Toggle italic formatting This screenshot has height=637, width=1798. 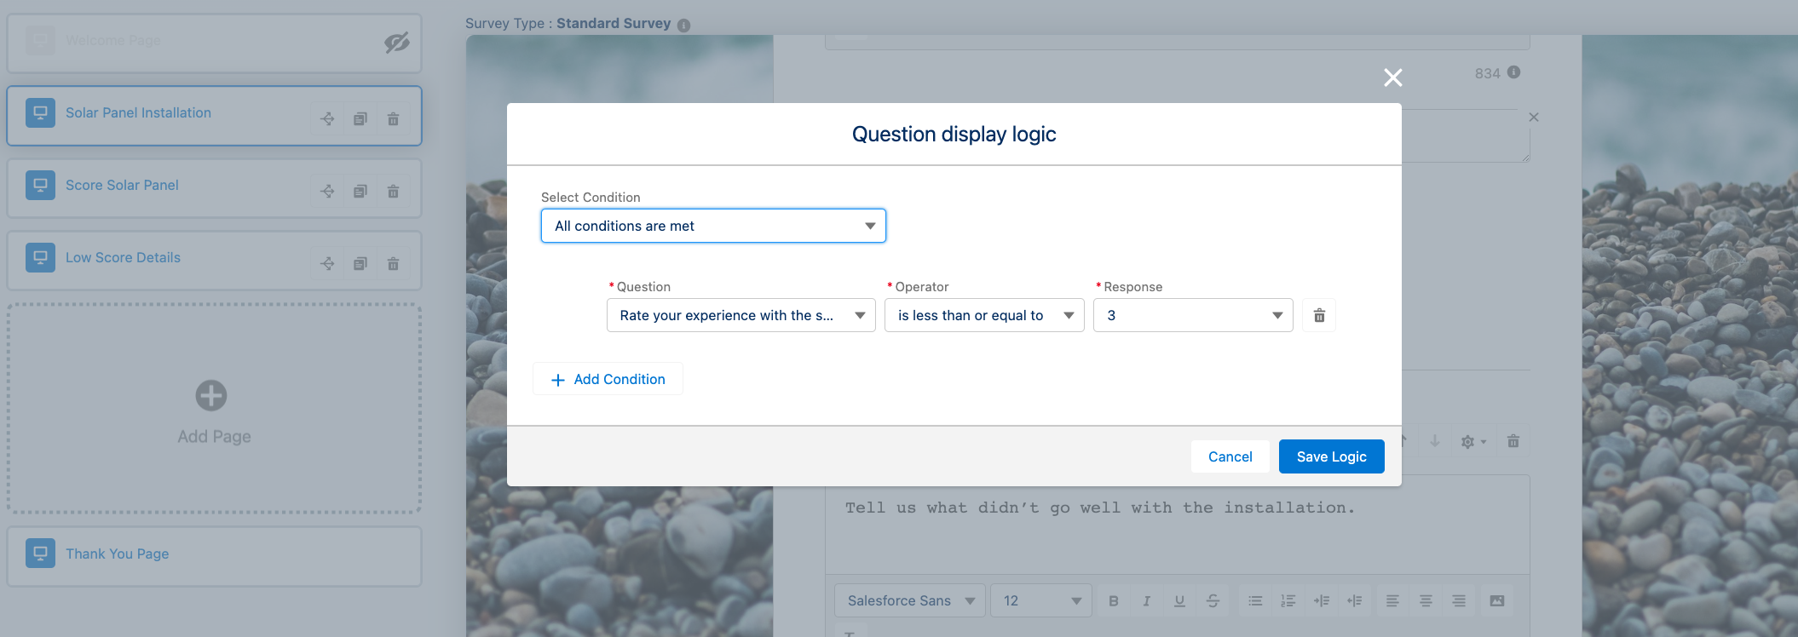pyautogui.click(x=1146, y=600)
